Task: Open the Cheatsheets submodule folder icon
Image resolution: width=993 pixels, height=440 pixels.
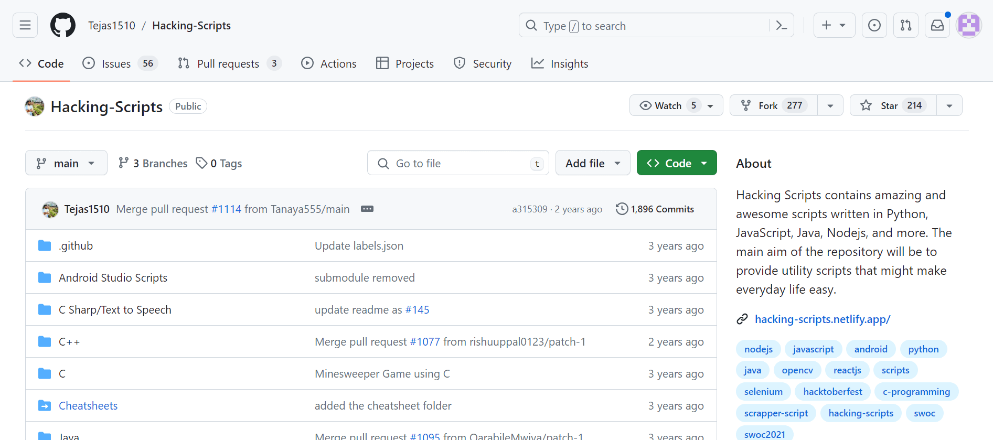Action: [45, 405]
